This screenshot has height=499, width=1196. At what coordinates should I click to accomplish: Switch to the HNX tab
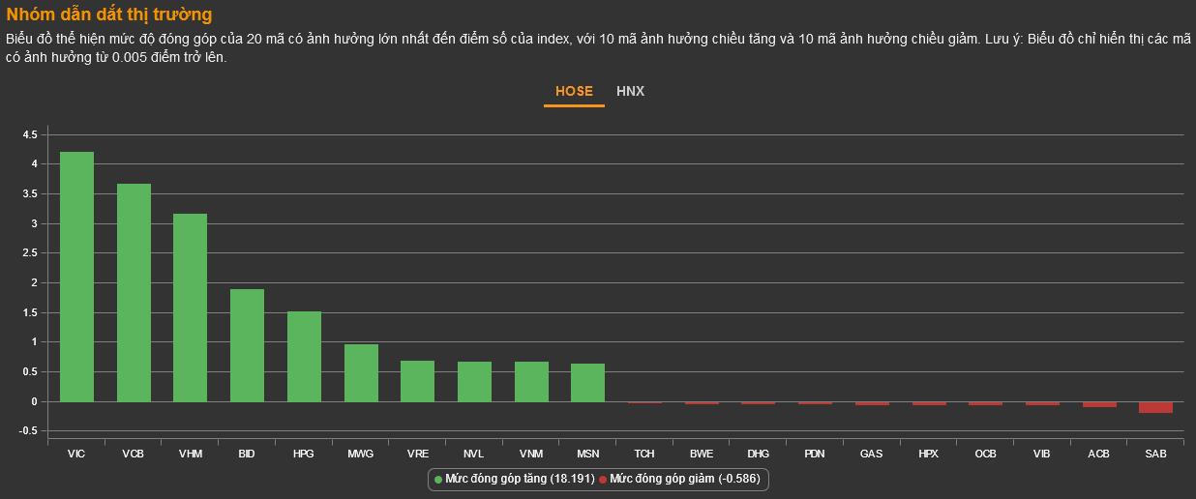coord(630,91)
